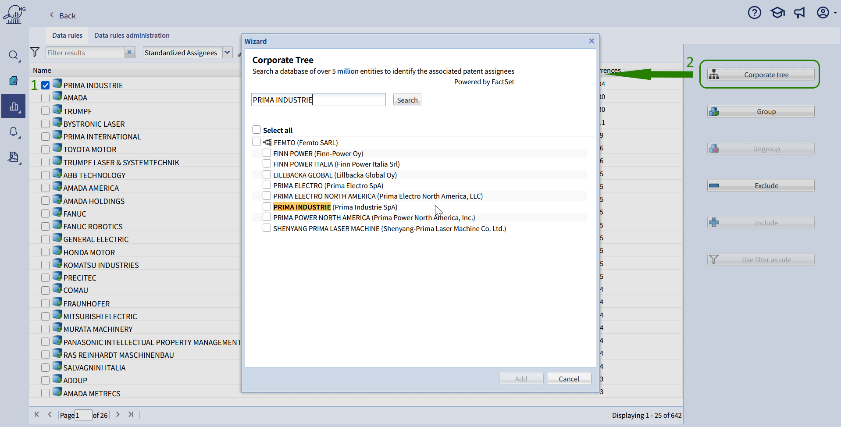Click the Include button

761,223
